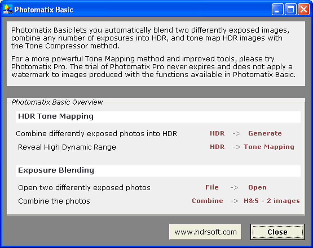Click the red Tone Mapping menu label

[x=269, y=147]
